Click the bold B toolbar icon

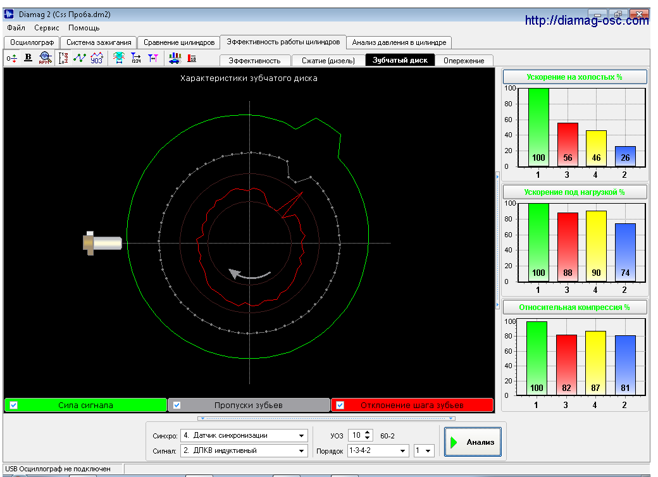[28, 58]
